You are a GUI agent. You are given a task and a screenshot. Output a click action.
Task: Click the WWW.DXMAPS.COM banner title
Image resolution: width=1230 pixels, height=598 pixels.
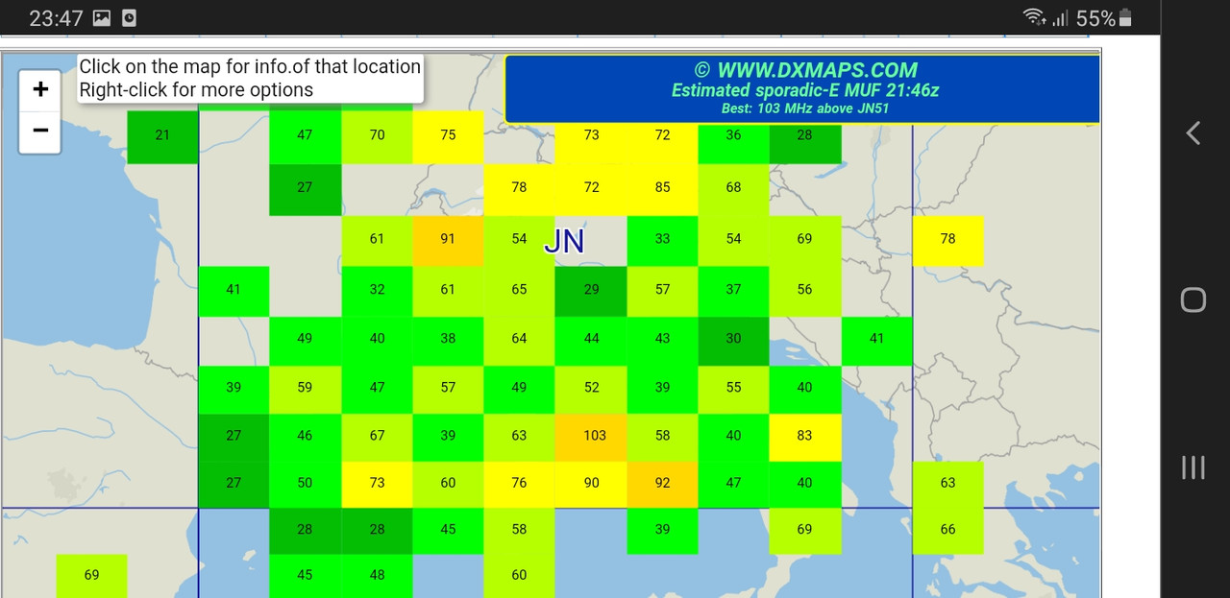click(x=805, y=69)
